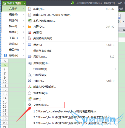Click the blue question mark help icon
The width and height of the screenshot is (125, 128).
point(5,56)
